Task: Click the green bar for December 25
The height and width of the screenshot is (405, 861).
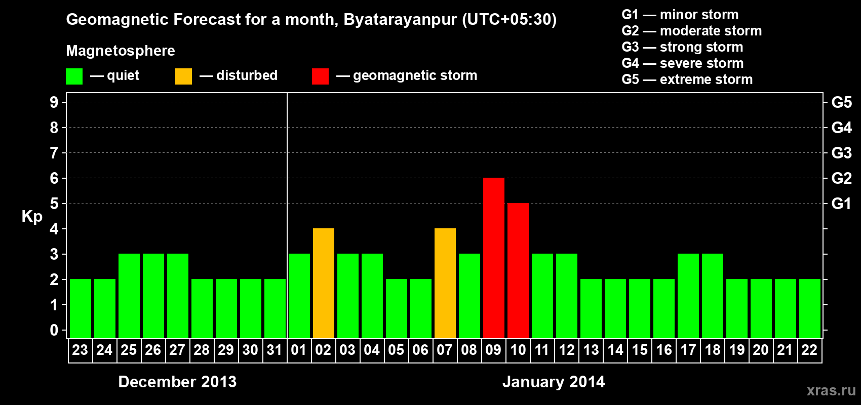Action: coord(129,296)
